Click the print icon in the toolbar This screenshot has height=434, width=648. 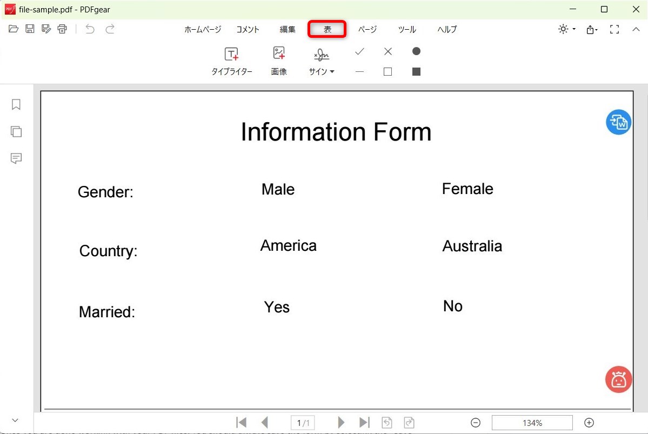(62, 29)
